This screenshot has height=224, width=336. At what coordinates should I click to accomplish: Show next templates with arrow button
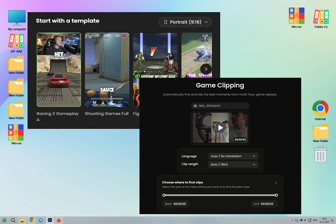click(x=206, y=69)
